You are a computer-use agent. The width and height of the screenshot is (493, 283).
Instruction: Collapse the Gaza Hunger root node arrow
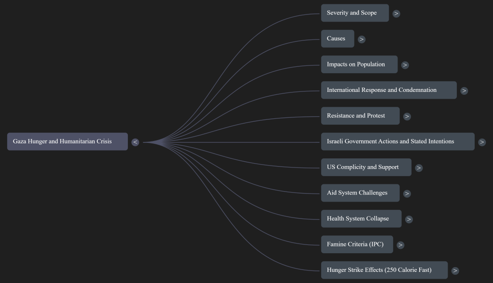pyautogui.click(x=135, y=142)
